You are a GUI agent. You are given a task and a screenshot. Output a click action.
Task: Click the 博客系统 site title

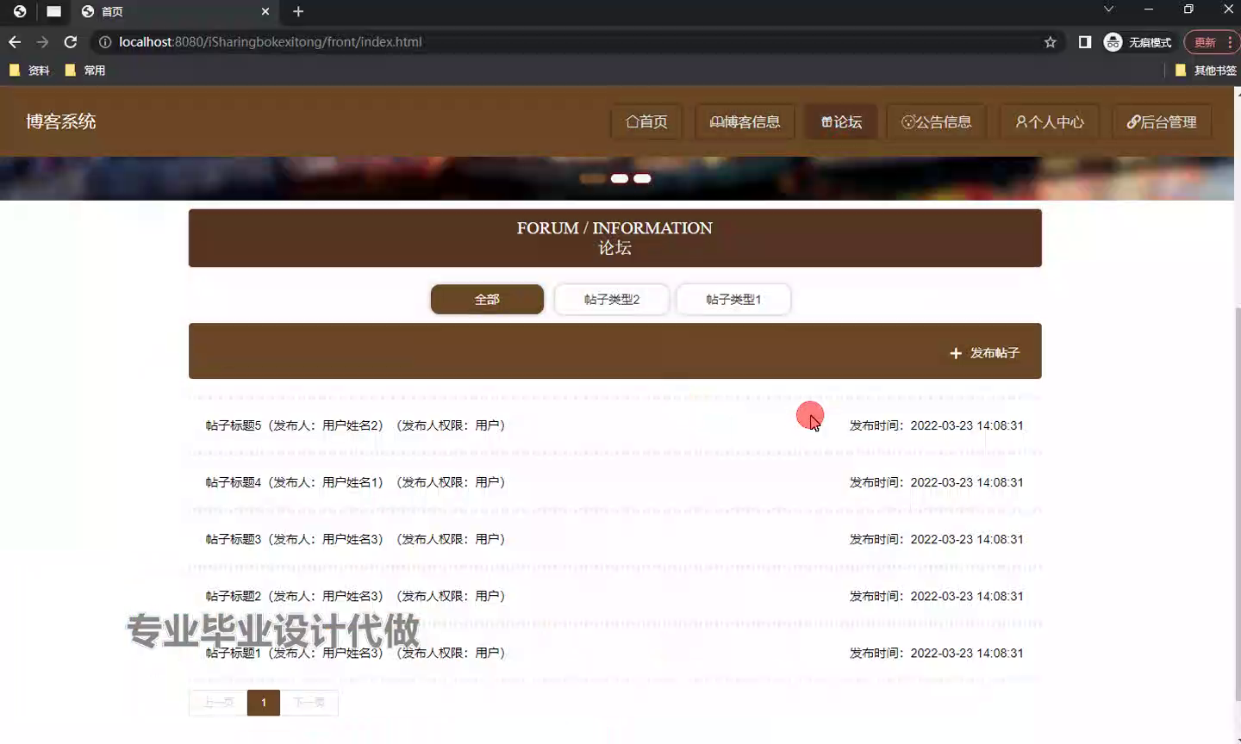(x=60, y=121)
